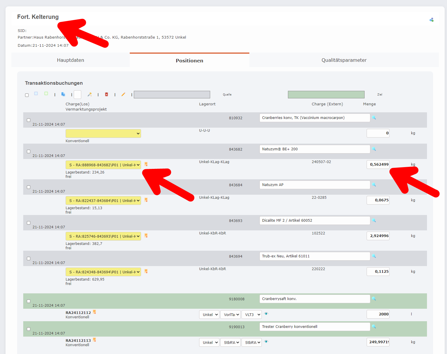Expand the VLT3 storage dropdown
This screenshot has width=447, height=354.
[251, 315]
